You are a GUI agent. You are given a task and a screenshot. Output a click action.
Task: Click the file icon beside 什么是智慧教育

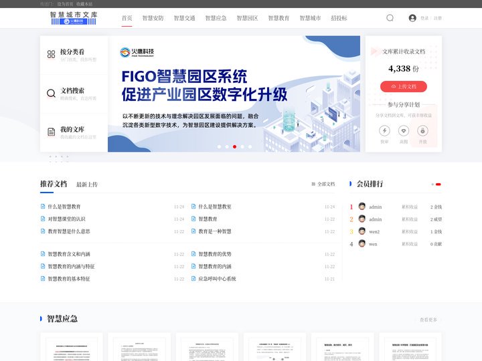[x=43, y=207]
